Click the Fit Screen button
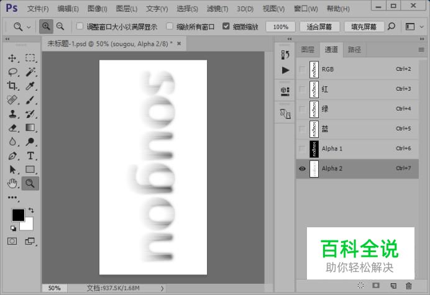 tap(319, 27)
